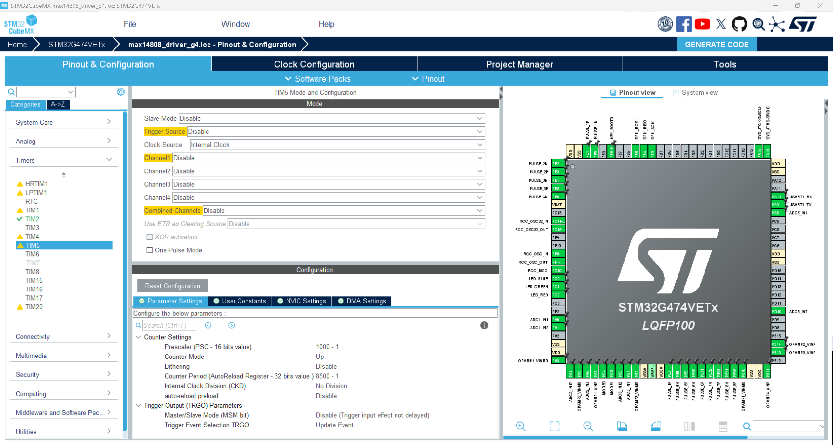The image size is (833, 445).
Task: Expand the Connectivity category
Action: click(x=64, y=337)
